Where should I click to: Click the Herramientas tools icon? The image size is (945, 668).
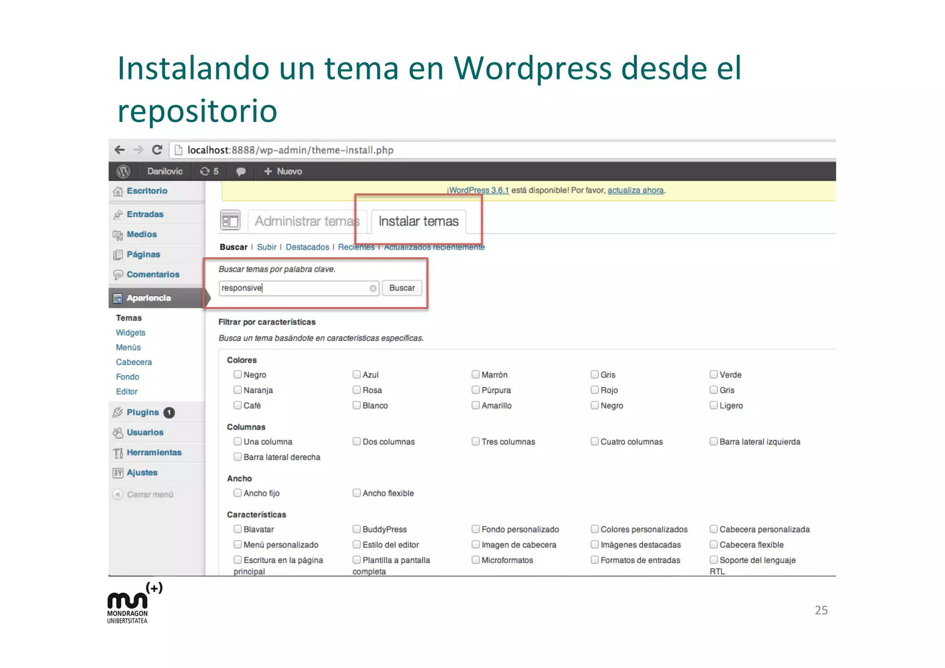tap(118, 453)
